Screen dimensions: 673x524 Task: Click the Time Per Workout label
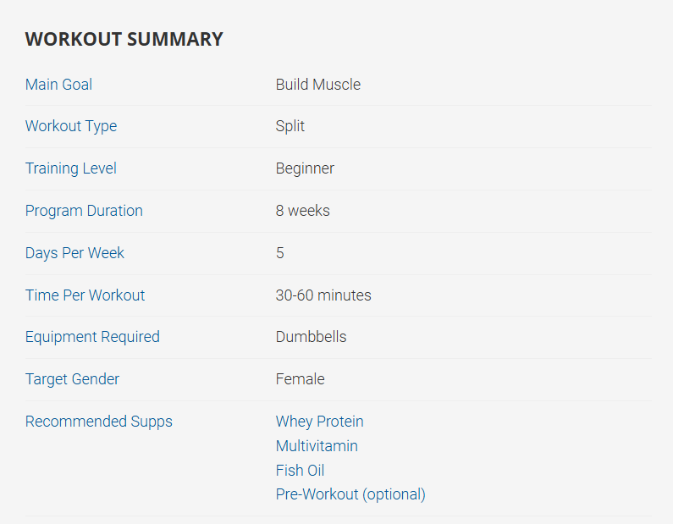coord(85,295)
